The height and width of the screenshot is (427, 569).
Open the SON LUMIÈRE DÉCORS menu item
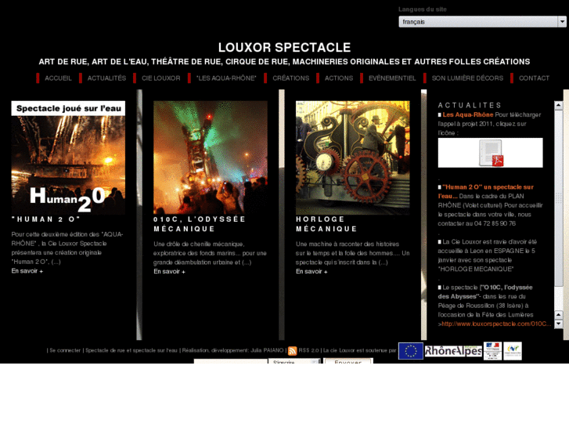467,78
